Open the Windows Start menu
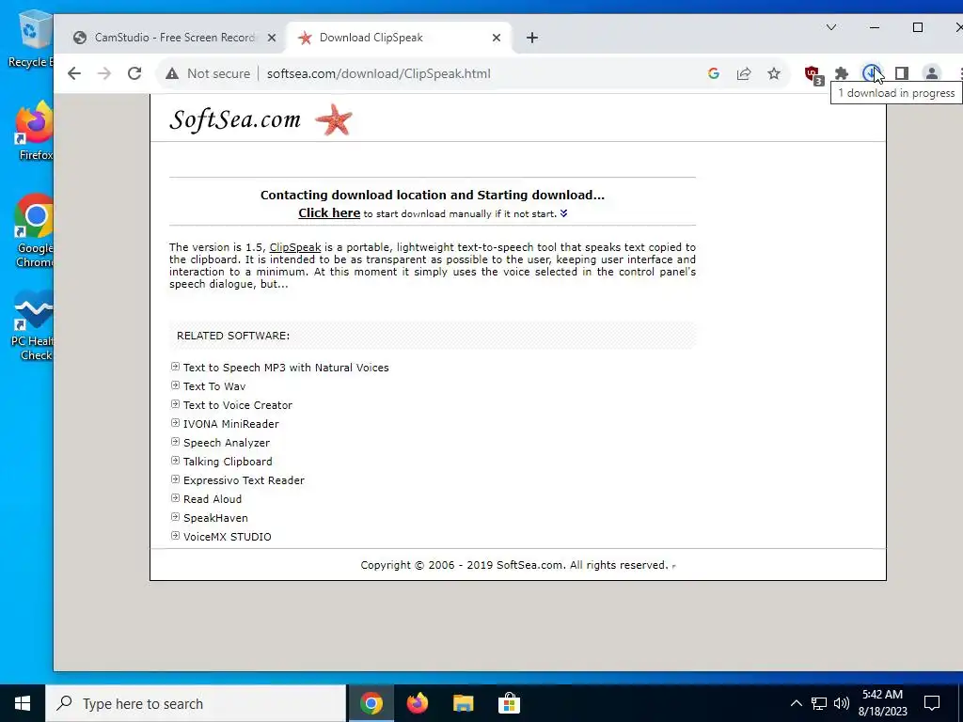 23,703
